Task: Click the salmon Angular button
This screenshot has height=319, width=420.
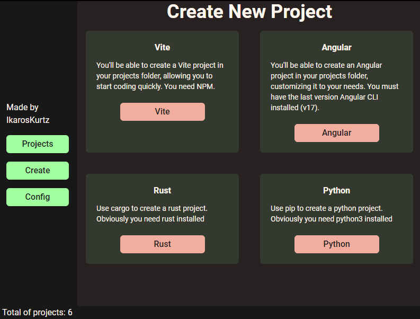Action: (x=336, y=133)
